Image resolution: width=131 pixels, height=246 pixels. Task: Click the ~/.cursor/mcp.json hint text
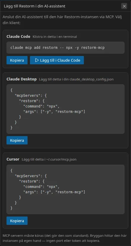(x=49, y=160)
